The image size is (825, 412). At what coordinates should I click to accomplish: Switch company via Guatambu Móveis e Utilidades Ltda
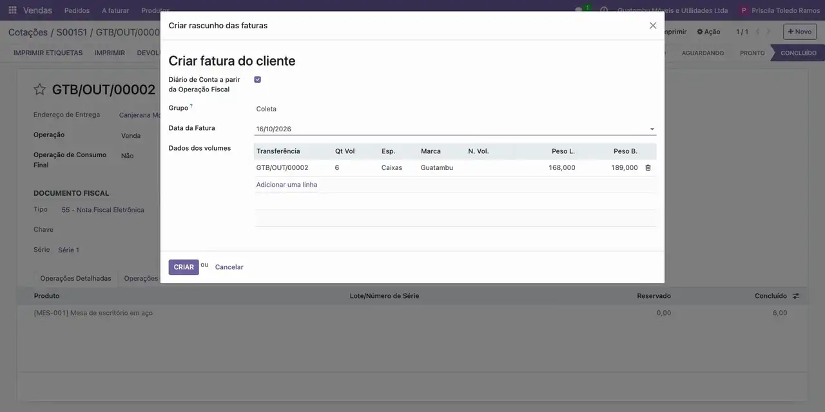pos(673,10)
